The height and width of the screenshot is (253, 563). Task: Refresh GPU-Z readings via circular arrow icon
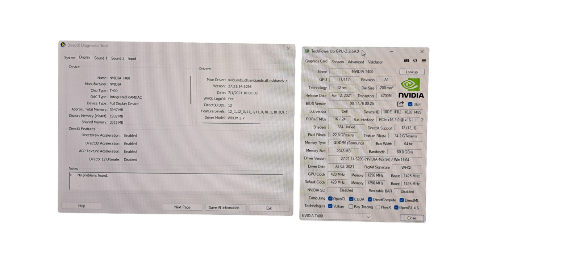coord(415,61)
